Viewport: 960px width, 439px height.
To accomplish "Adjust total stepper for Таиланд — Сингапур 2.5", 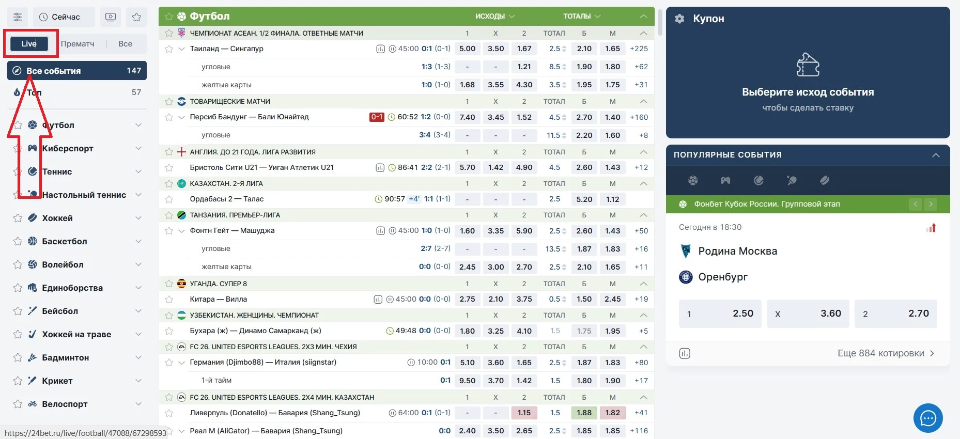I will [564, 49].
